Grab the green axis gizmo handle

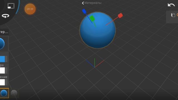pyautogui.click(x=92, y=19)
